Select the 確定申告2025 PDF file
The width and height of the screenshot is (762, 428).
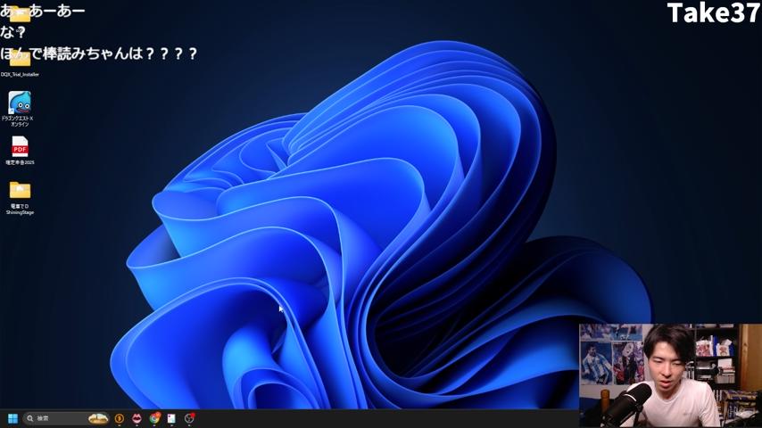pyautogui.click(x=20, y=146)
